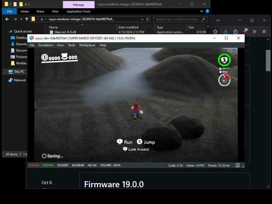Toggle the BILINEAR filter in status bar
Image resolution: width=272 pixels, height=204 pixels.
(78, 165)
